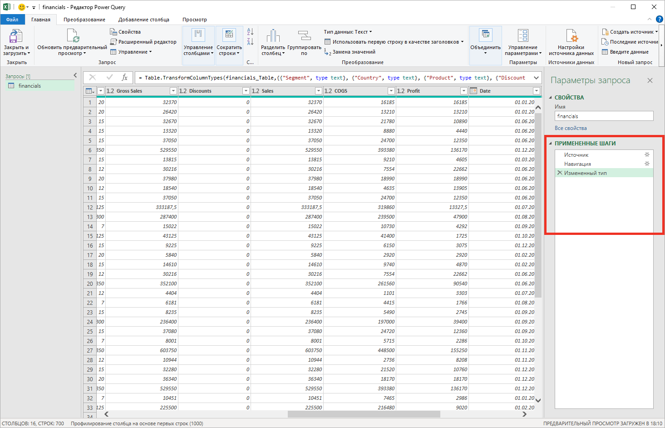
Task: Open the table menu icon at the grid corner
Action: (x=90, y=91)
